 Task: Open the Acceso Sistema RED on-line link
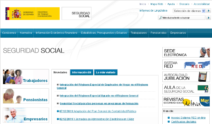click(x=188, y=118)
